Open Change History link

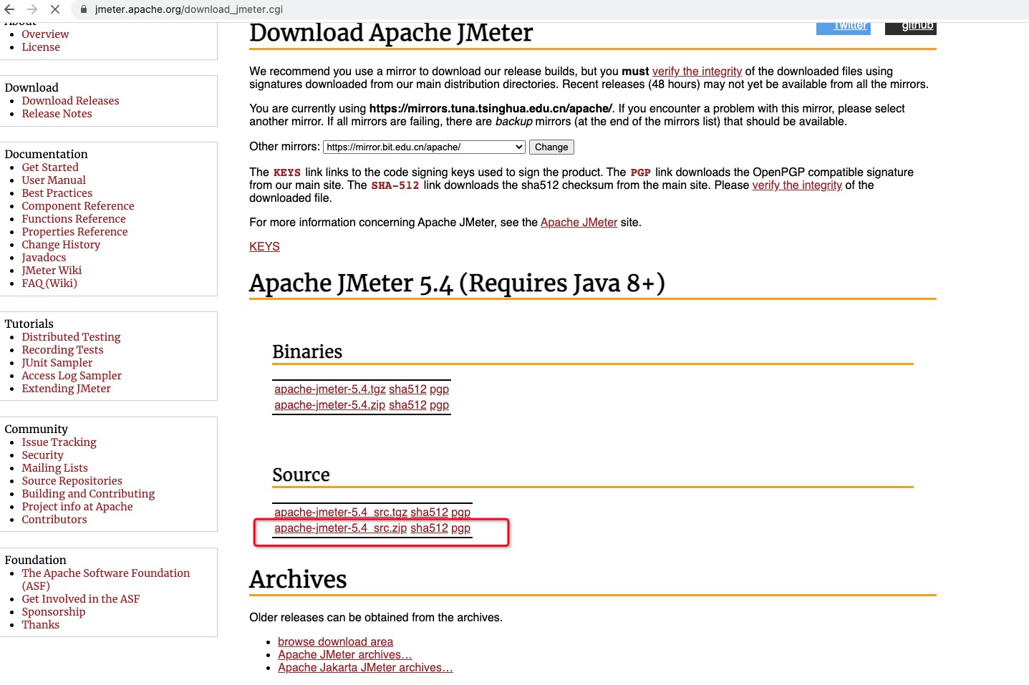coord(61,244)
